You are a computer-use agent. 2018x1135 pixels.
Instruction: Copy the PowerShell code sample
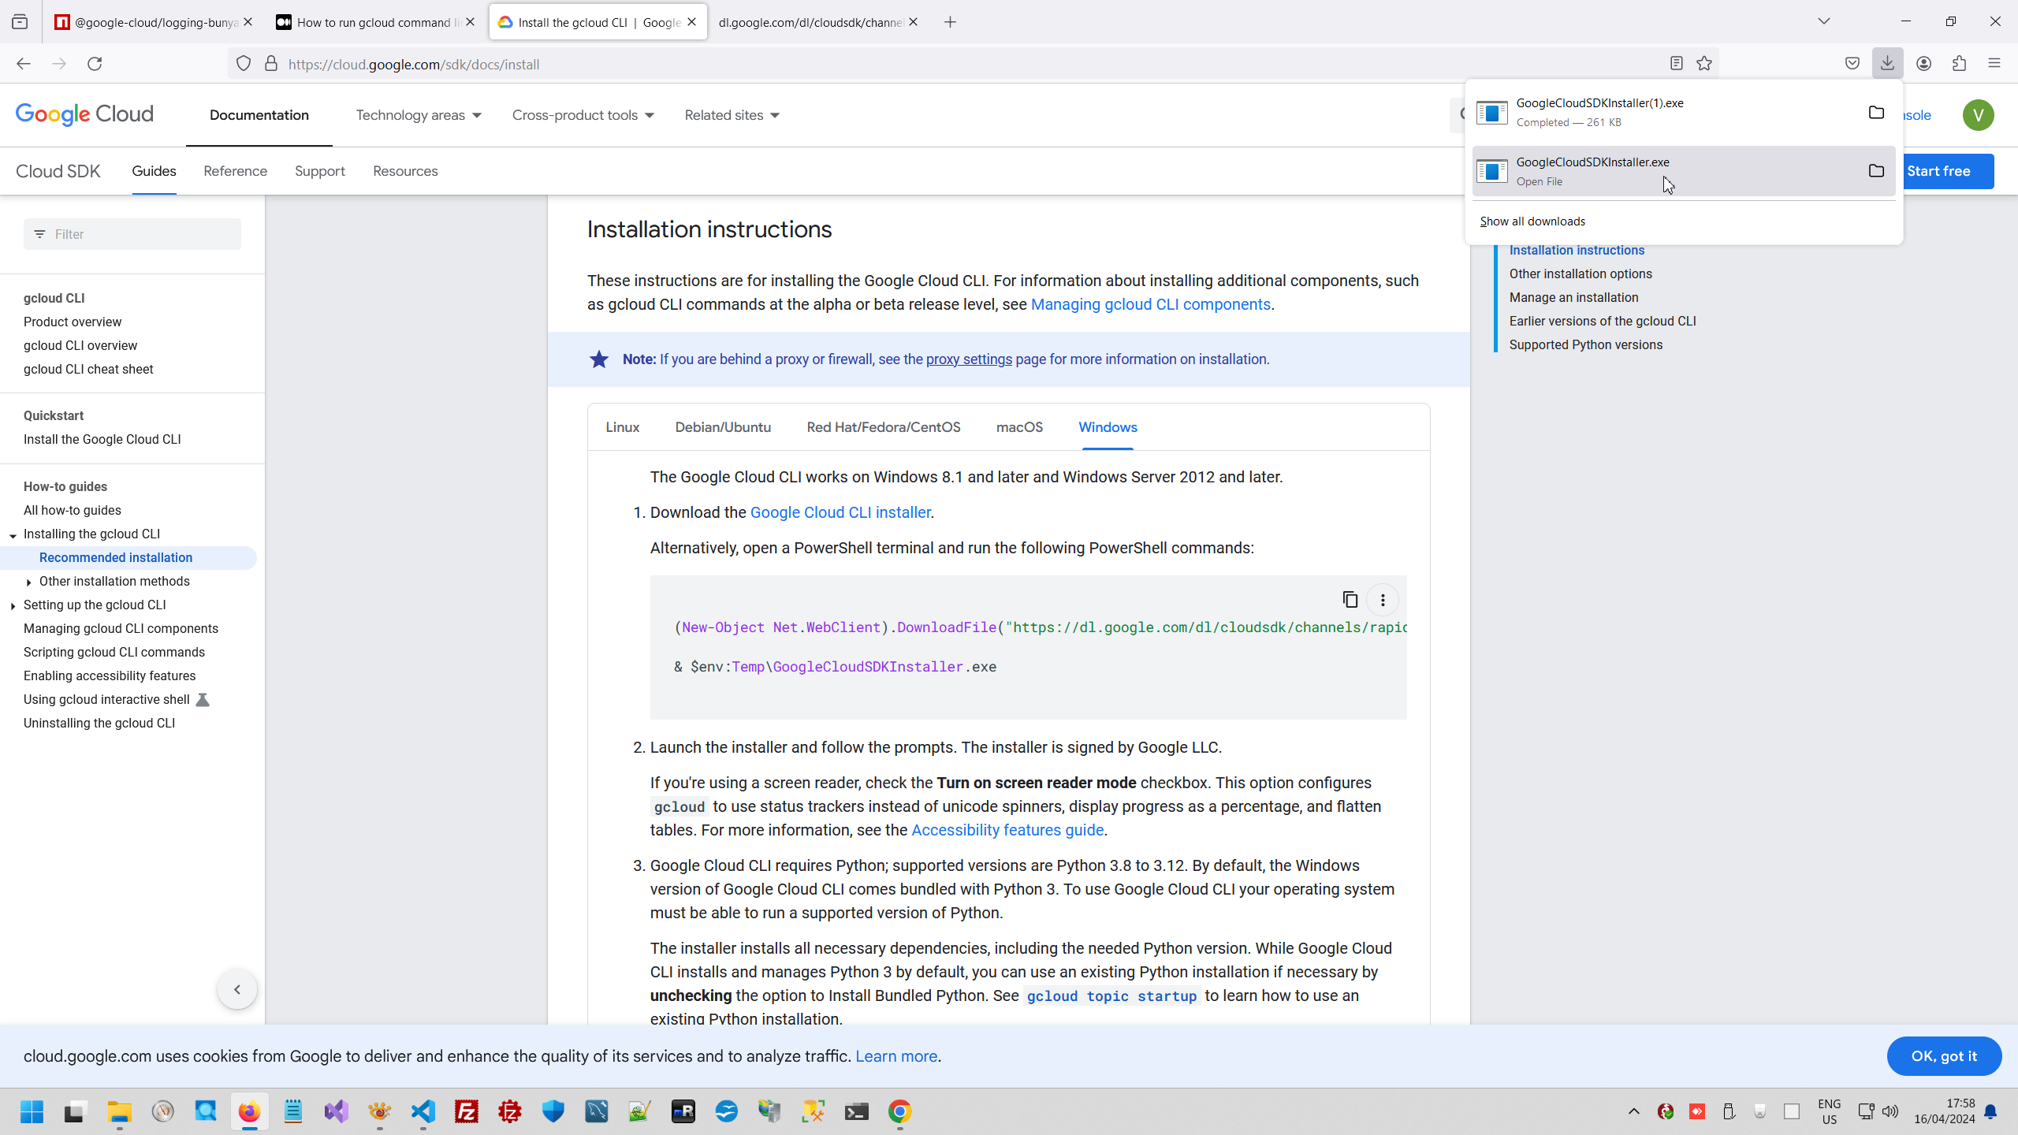point(1350,600)
